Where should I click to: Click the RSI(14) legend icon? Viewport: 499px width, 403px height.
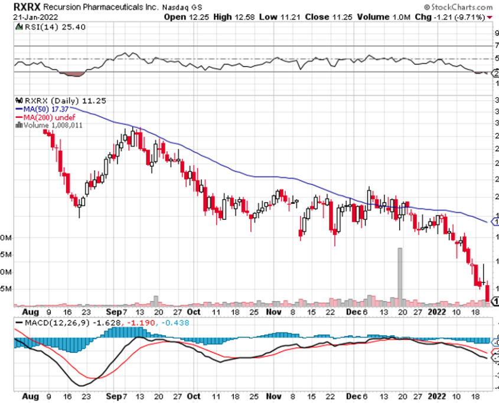point(19,27)
